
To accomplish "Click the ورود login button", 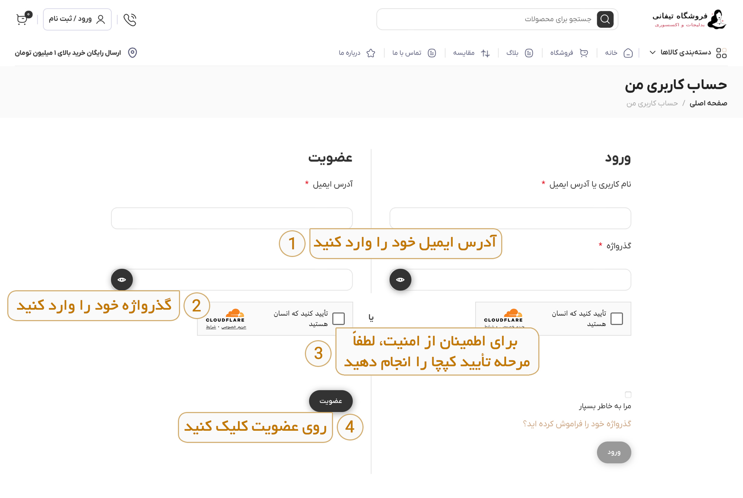I will (x=614, y=452).
